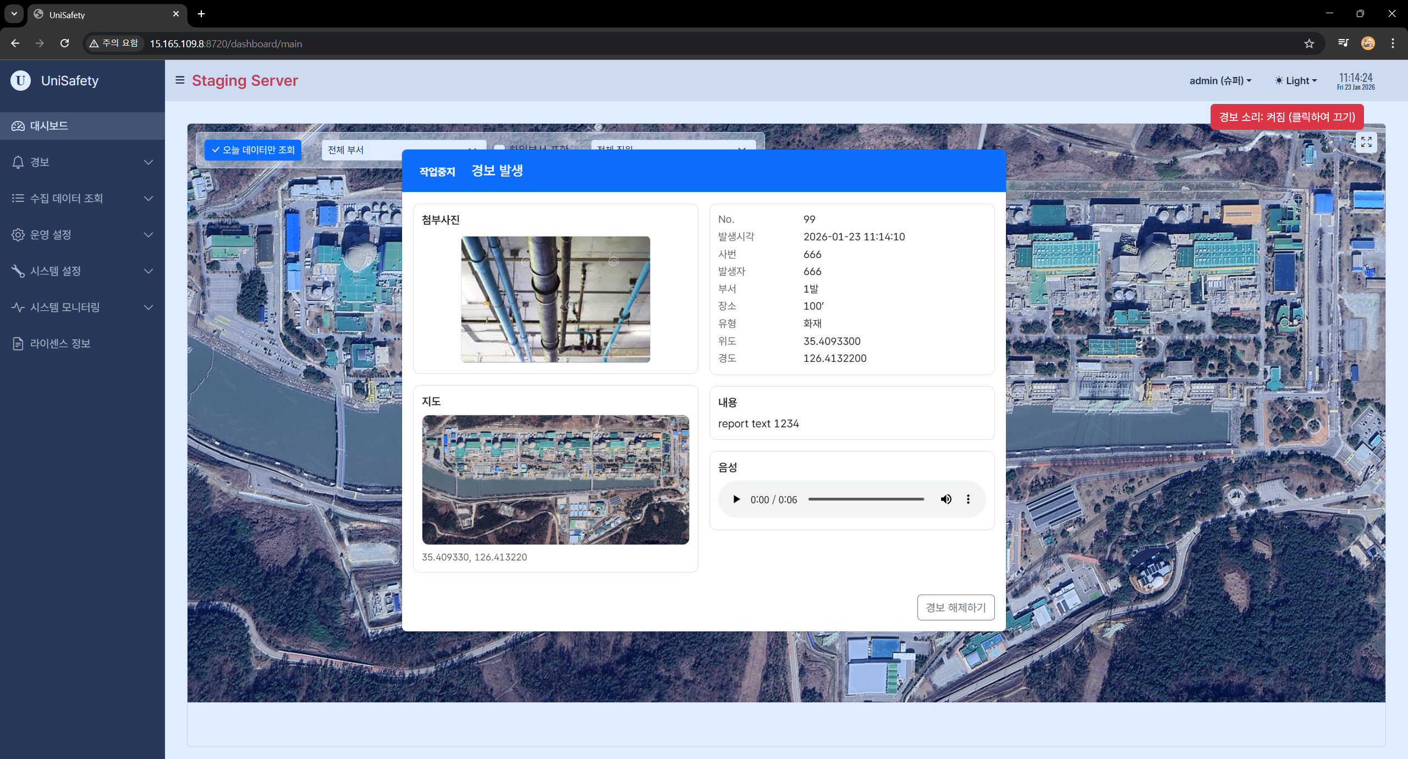Open the audio player more options menu
Image resolution: width=1408 pixels, height=759 pixels.
pyautogui.click(x=968, y=499)
